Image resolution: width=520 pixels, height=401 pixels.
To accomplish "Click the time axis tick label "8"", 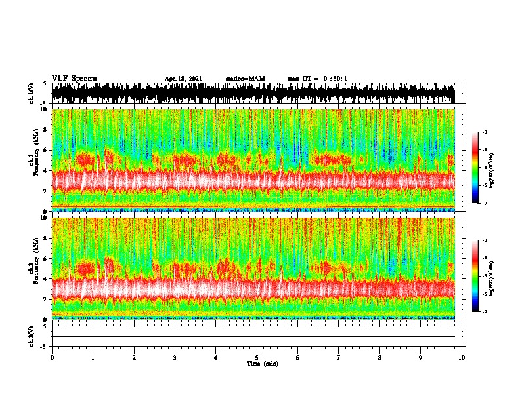I will (379, 358).
